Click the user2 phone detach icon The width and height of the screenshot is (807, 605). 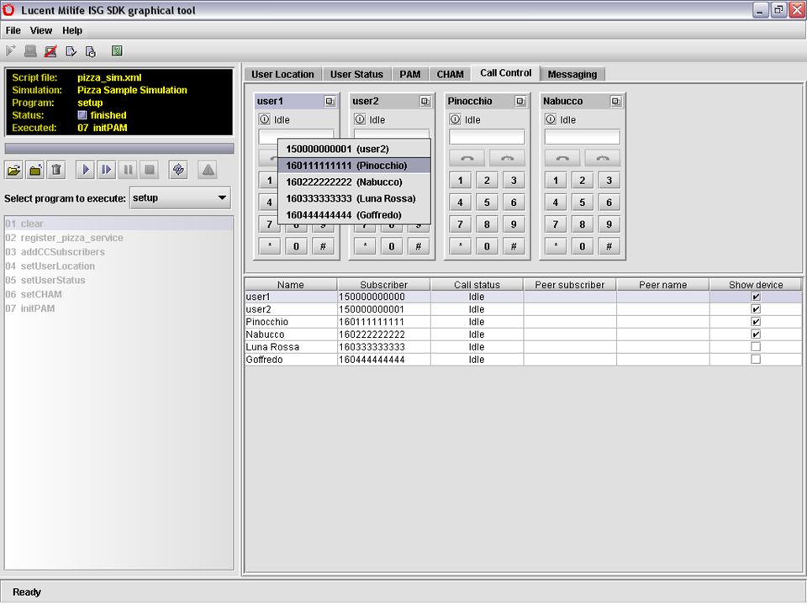[x=425, y=102]
